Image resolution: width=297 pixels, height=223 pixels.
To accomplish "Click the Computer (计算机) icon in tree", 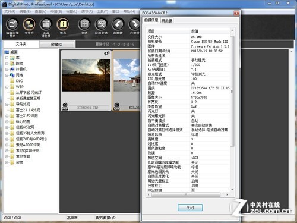I will click(x=12, y=69).
